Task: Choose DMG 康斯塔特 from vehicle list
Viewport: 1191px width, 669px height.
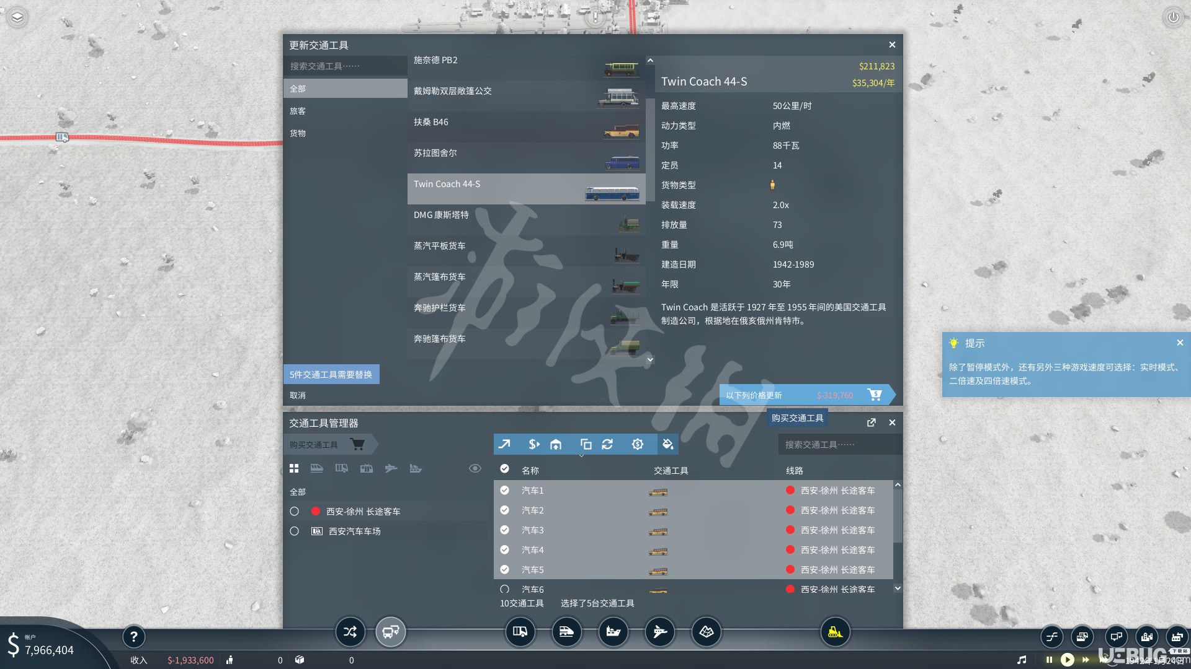Action: pos(526,220)
